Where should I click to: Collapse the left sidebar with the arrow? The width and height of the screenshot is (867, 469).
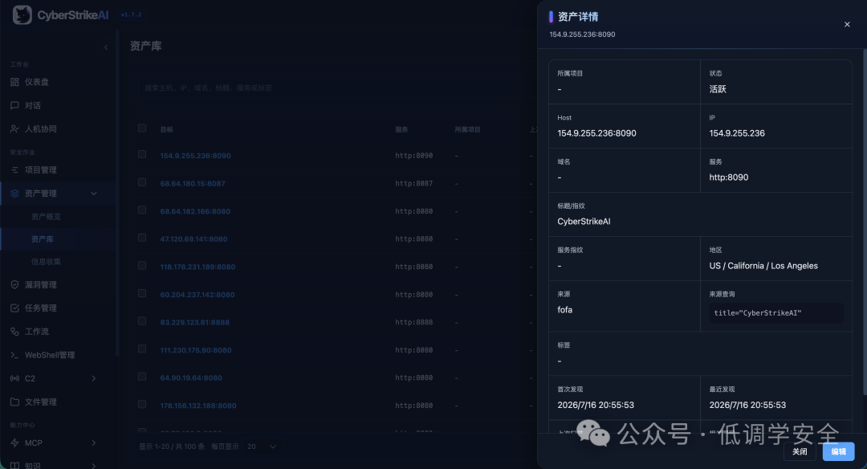click(x=106, y=47)
